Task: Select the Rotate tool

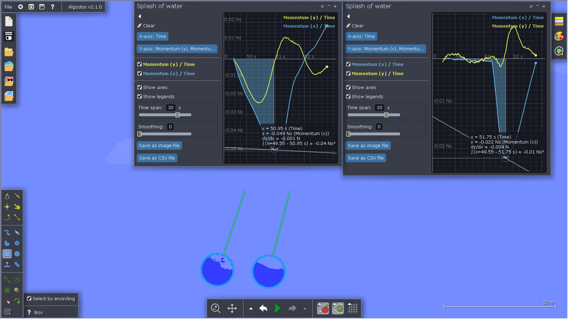Action: (7, 217)
